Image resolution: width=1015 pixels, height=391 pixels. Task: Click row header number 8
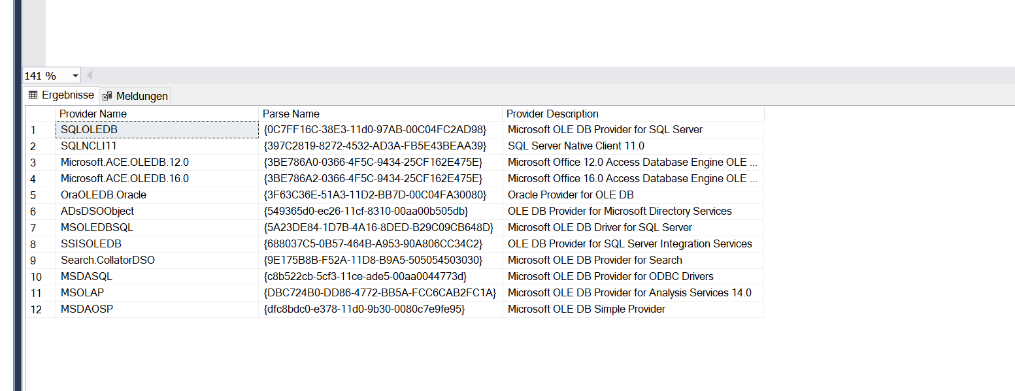[41, 244]
